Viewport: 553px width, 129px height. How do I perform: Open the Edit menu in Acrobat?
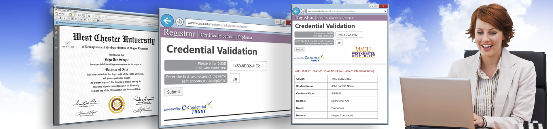click(x=60, y=10)
